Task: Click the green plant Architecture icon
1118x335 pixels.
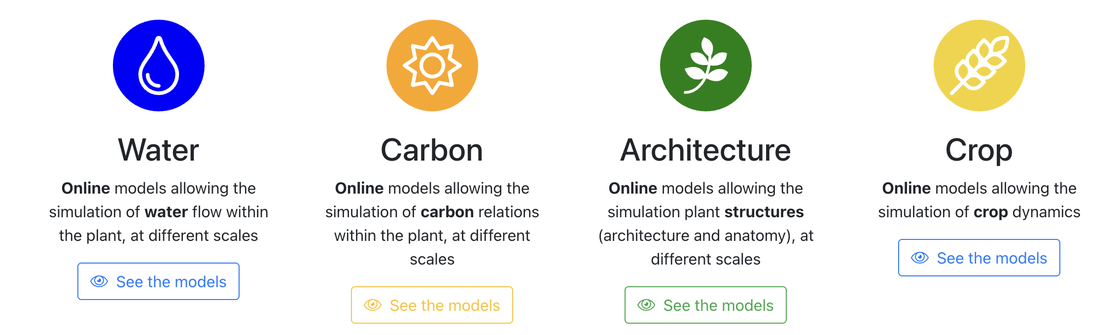Action: pos(706,66)
